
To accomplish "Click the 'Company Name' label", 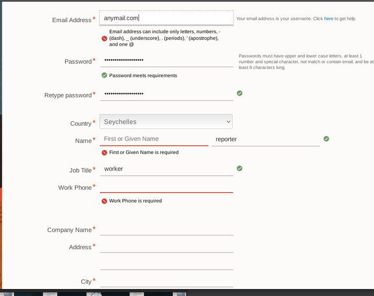I will coord(70,230).
